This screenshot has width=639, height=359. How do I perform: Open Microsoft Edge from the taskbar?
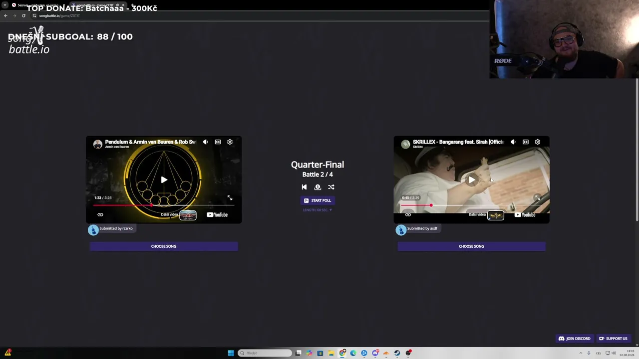click(353, 353)
